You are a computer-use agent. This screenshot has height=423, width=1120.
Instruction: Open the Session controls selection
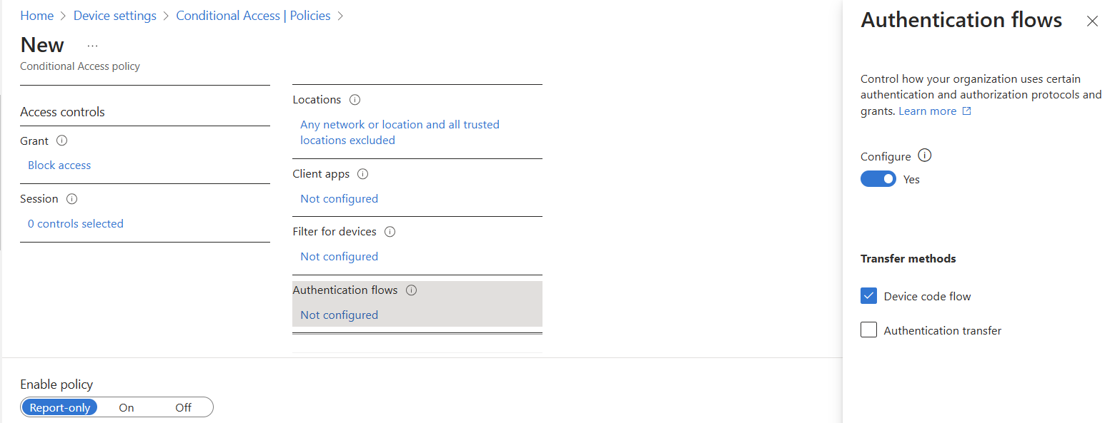tap(75, 223)
